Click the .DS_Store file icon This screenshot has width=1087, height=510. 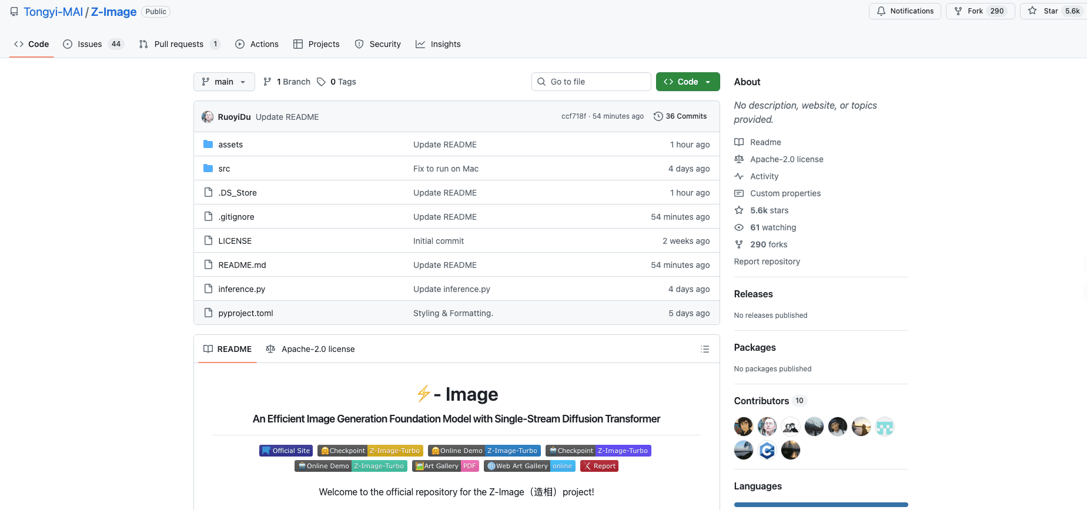pos(208,192)
